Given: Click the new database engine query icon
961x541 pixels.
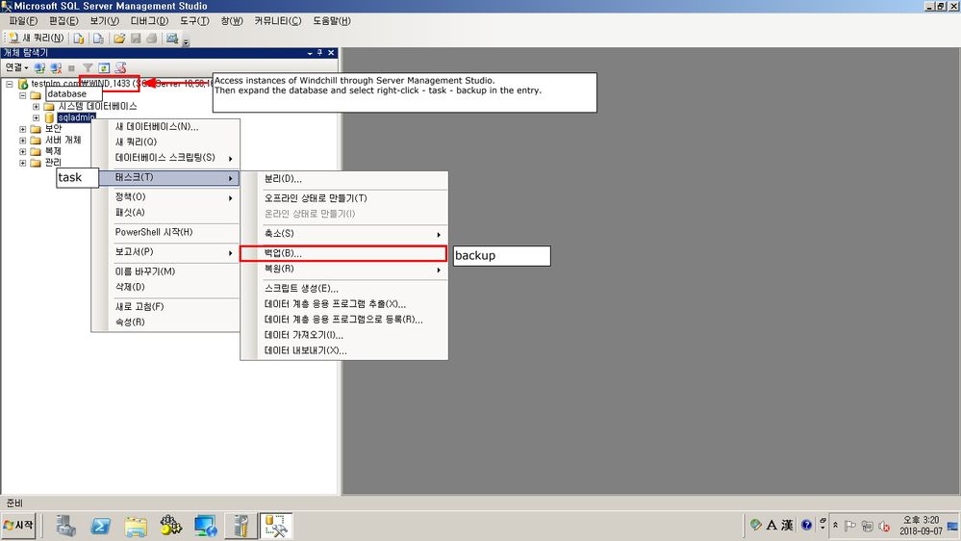Looking at the screenshot, I should (x=79, y=39).
